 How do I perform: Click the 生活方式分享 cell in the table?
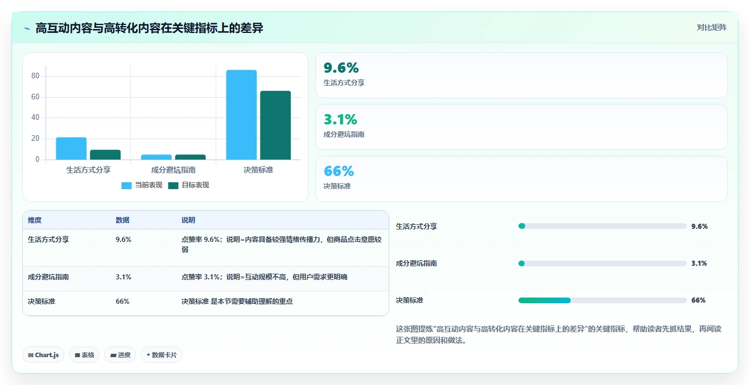(48, 240)
